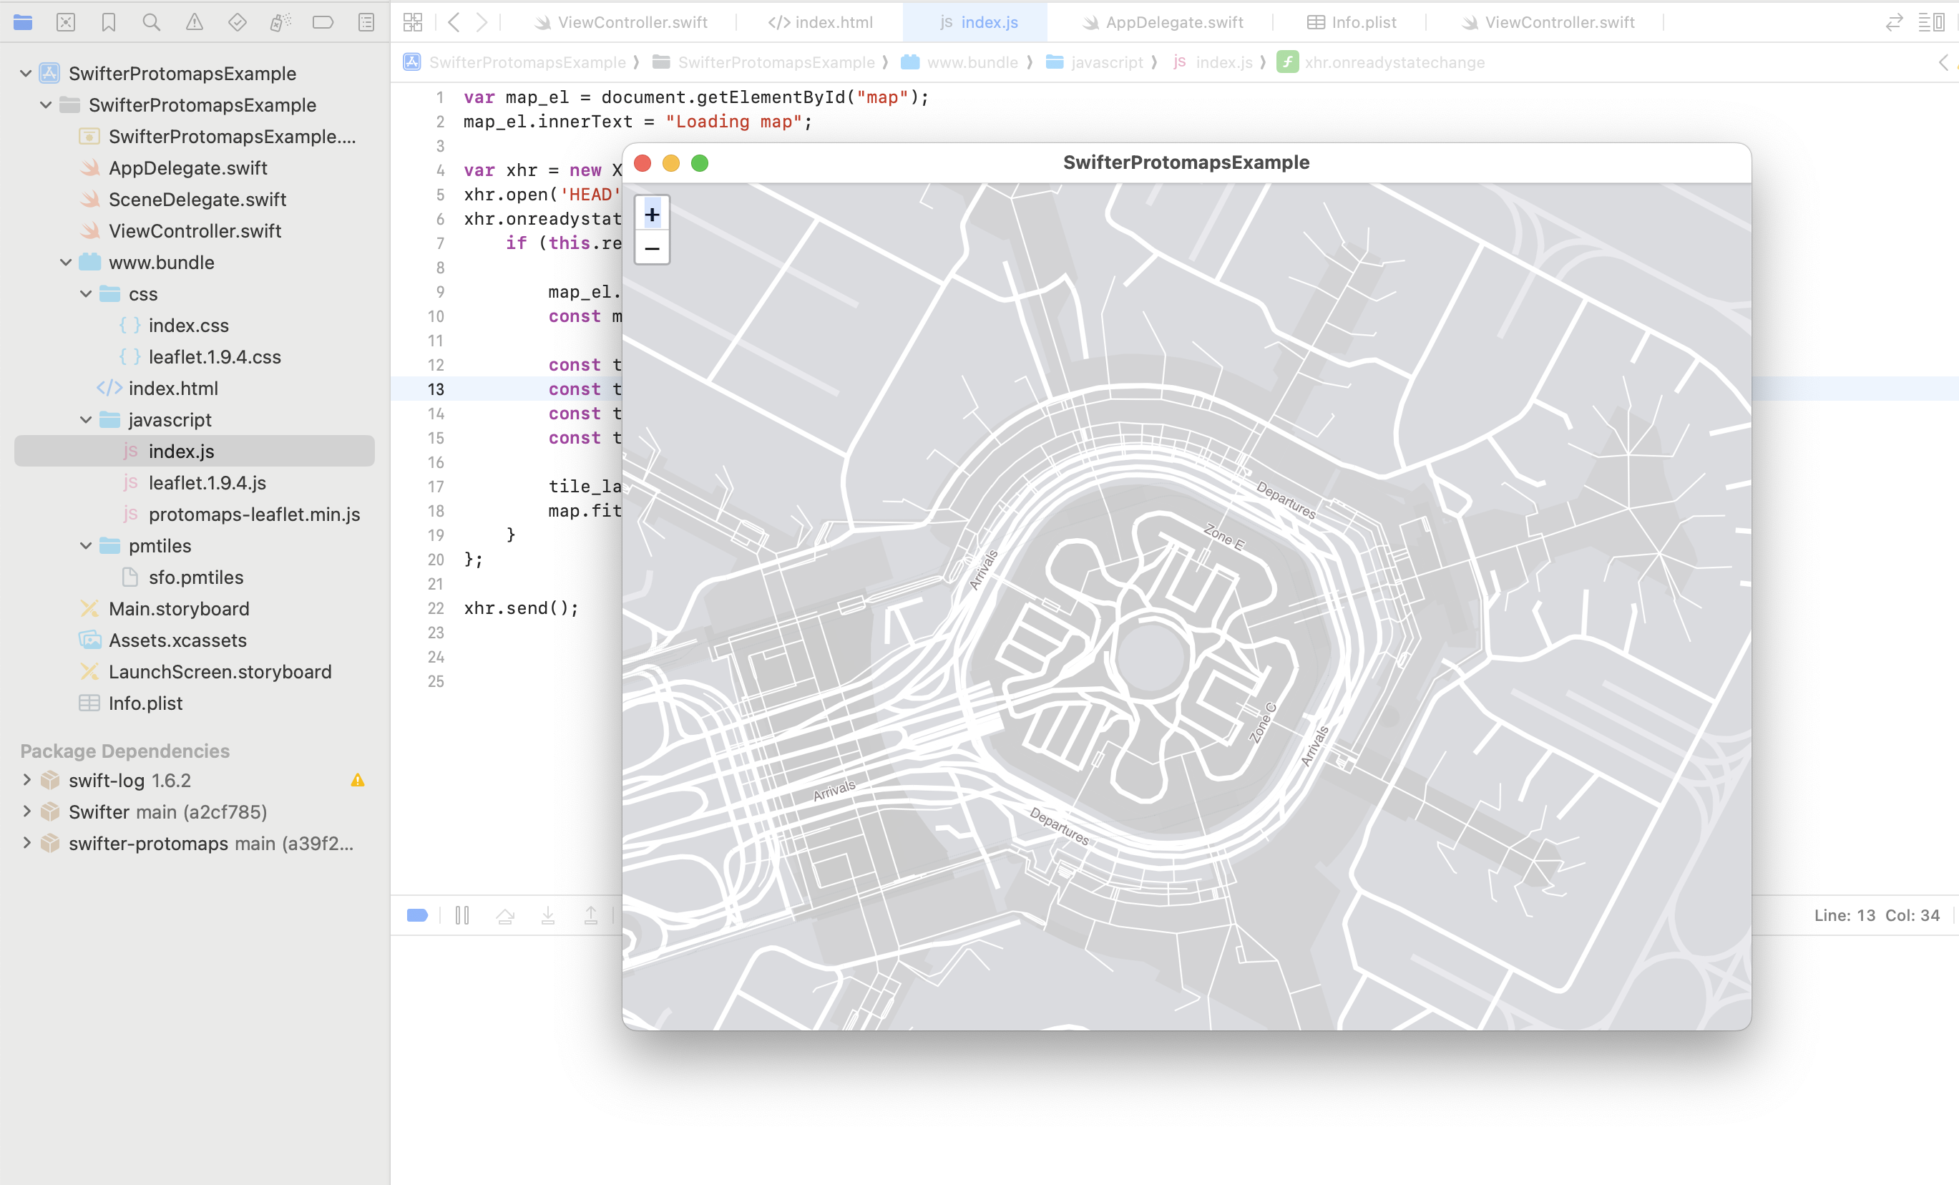Open the Project navigator folder icon
1959x1185 pixels.
tap(23, 22)
